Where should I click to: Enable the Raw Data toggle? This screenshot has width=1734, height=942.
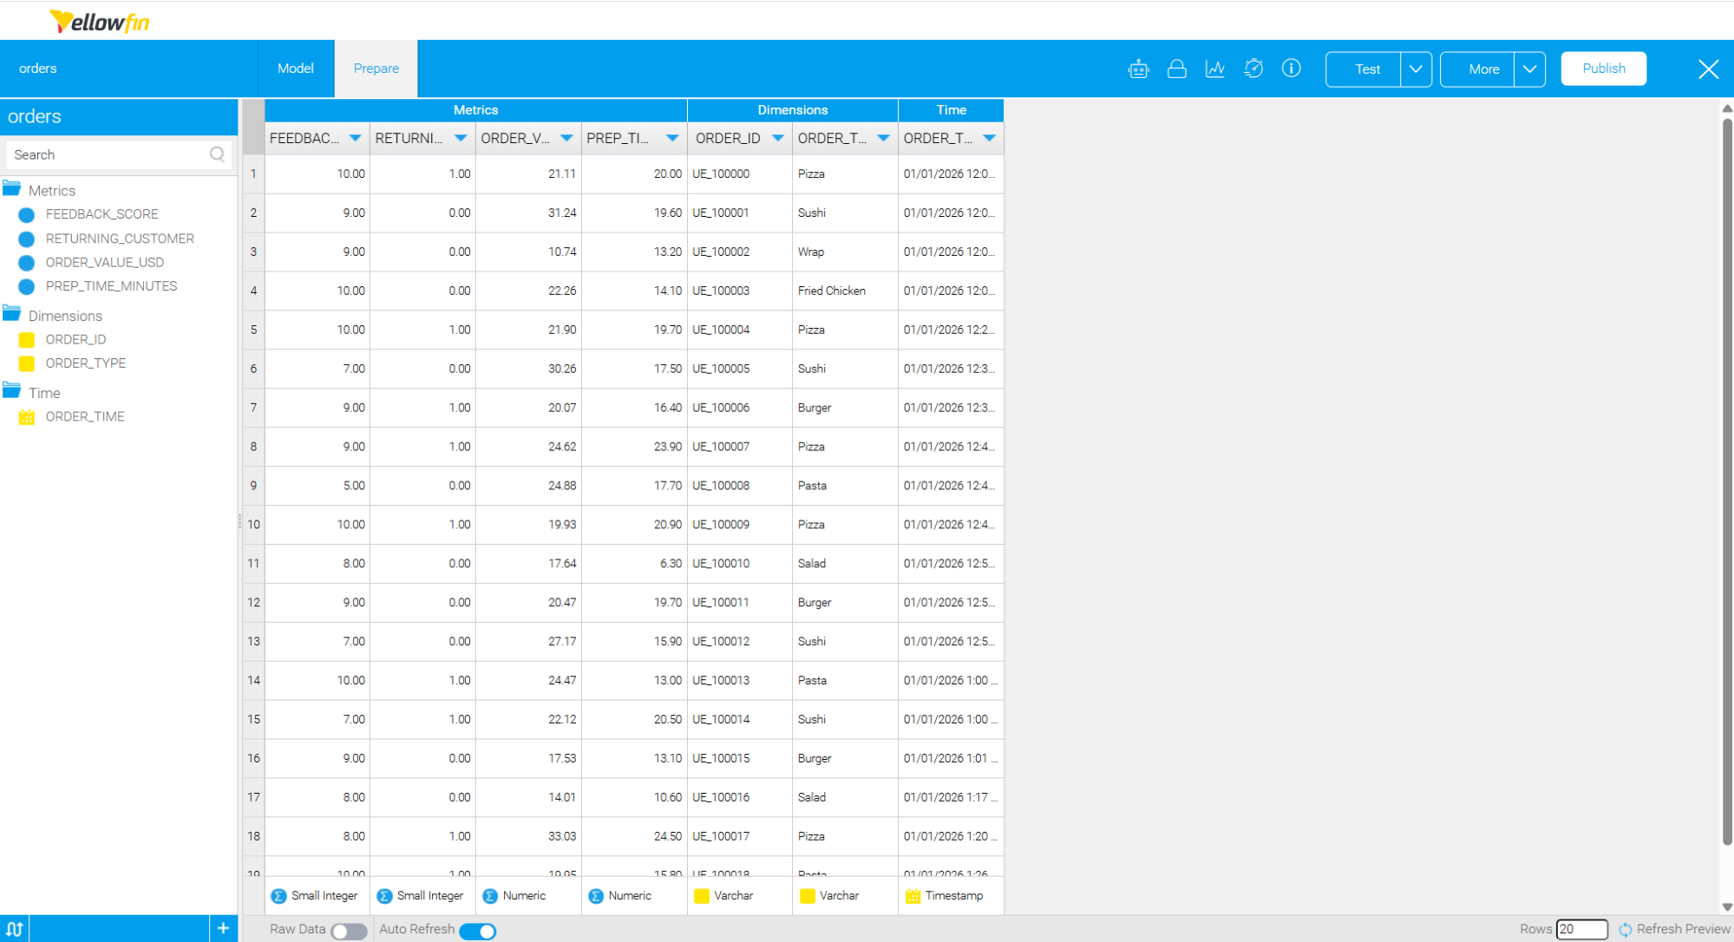pos(350,930)
